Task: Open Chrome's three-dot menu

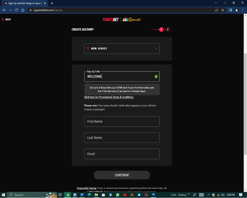Action: click(243, 10)
